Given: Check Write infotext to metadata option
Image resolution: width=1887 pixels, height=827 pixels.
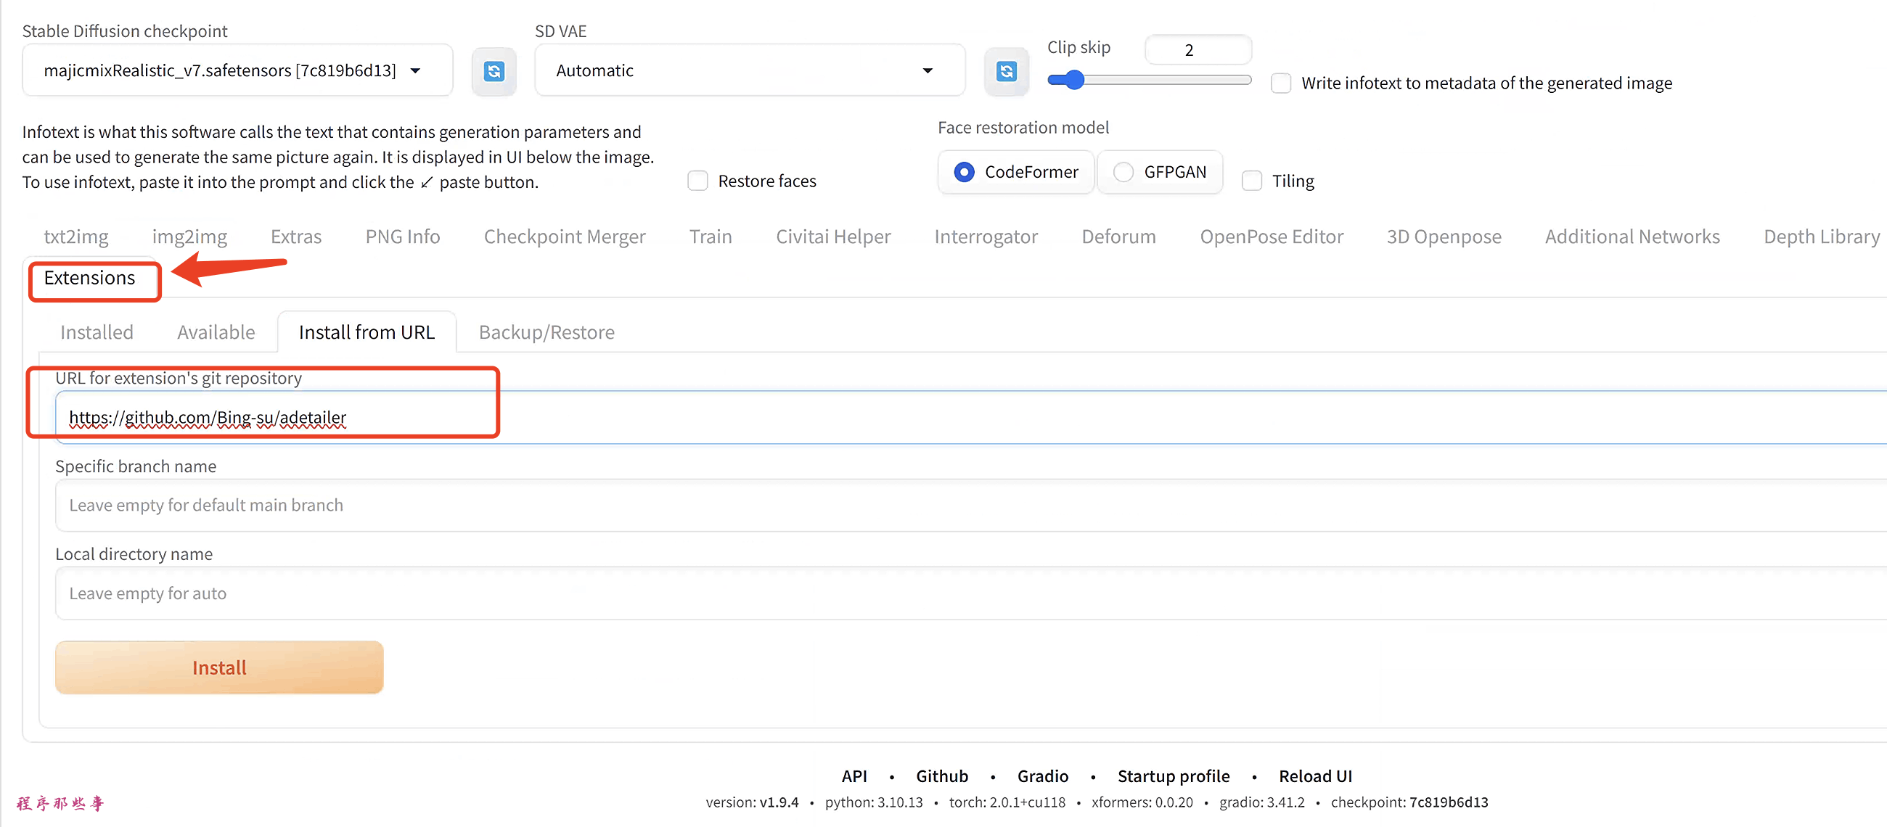Looking at the screenshot, I should point(1280,83).
